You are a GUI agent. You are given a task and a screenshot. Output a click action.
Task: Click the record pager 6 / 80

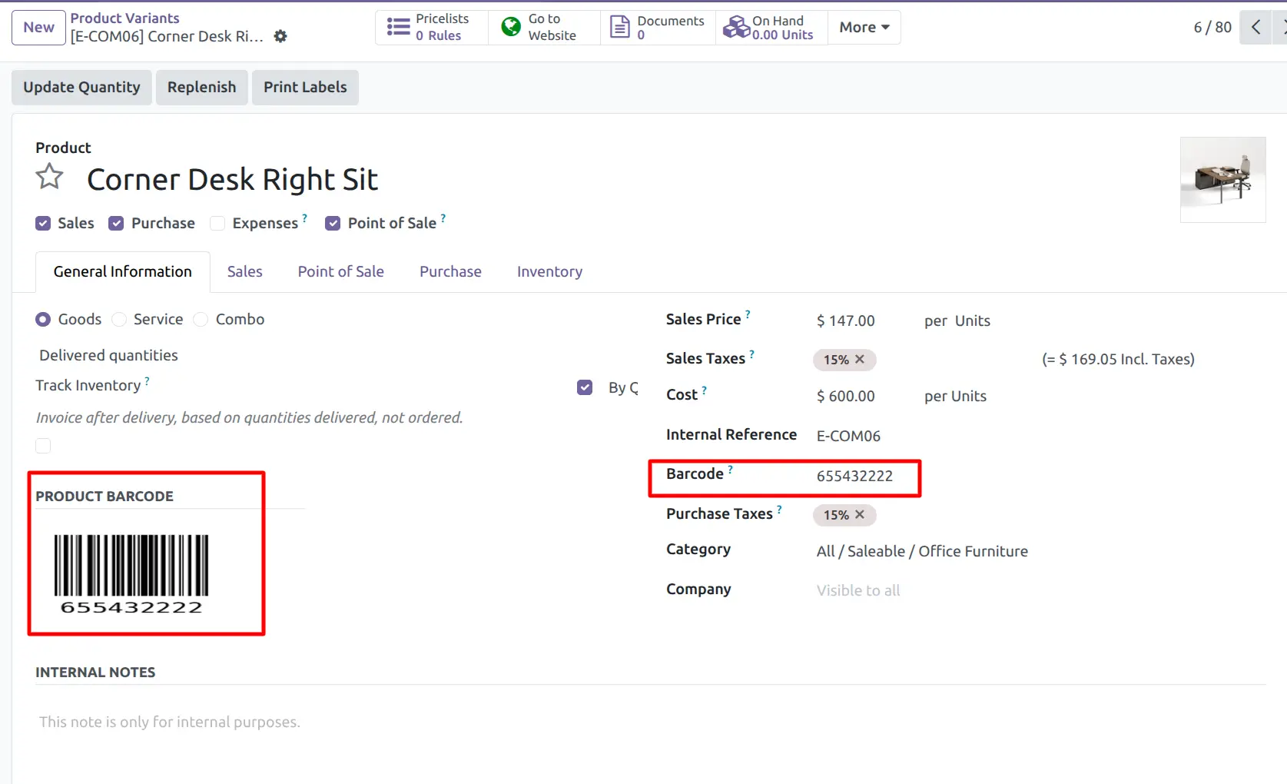coord(1212,27)
